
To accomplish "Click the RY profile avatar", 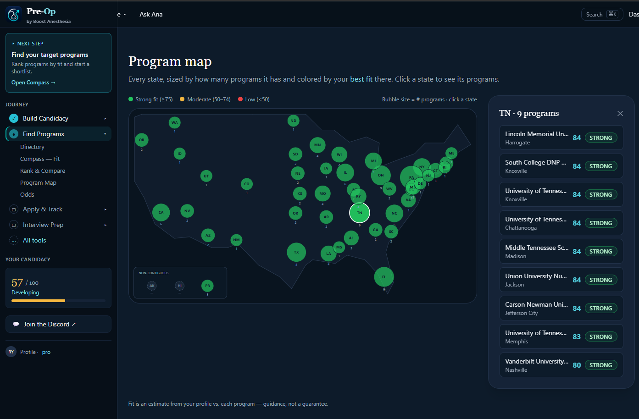I will (11, 352).
